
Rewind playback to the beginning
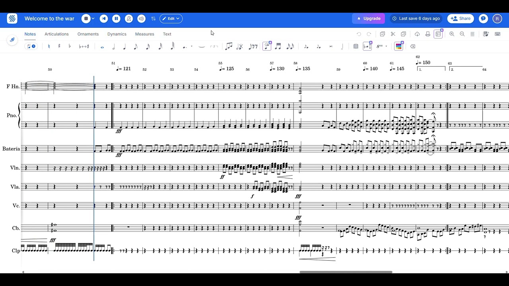point(104,18)
